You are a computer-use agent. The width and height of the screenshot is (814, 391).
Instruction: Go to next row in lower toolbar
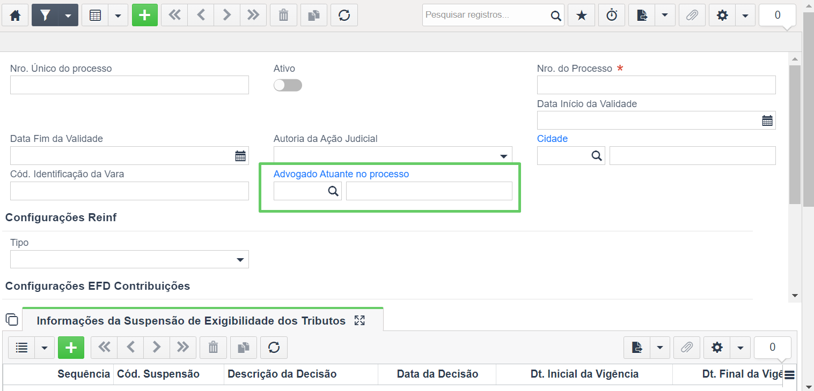pos(157,348)
